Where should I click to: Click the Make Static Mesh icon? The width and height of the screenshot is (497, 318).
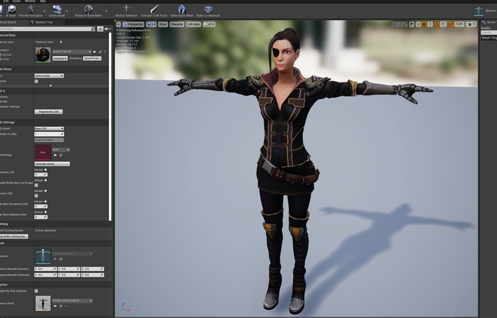pos(181,10)
